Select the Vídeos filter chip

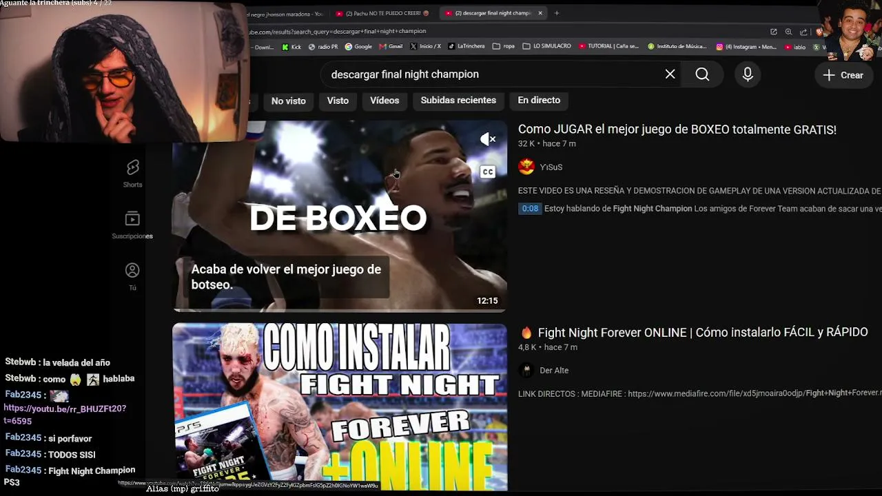click(x=384, y=101)
